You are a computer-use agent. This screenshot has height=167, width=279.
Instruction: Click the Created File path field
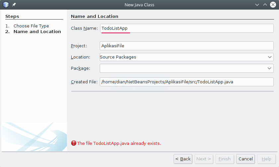(x=187, y=82)
